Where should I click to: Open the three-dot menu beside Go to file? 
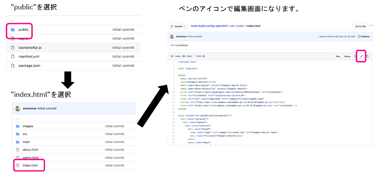(x=371, y=26)
